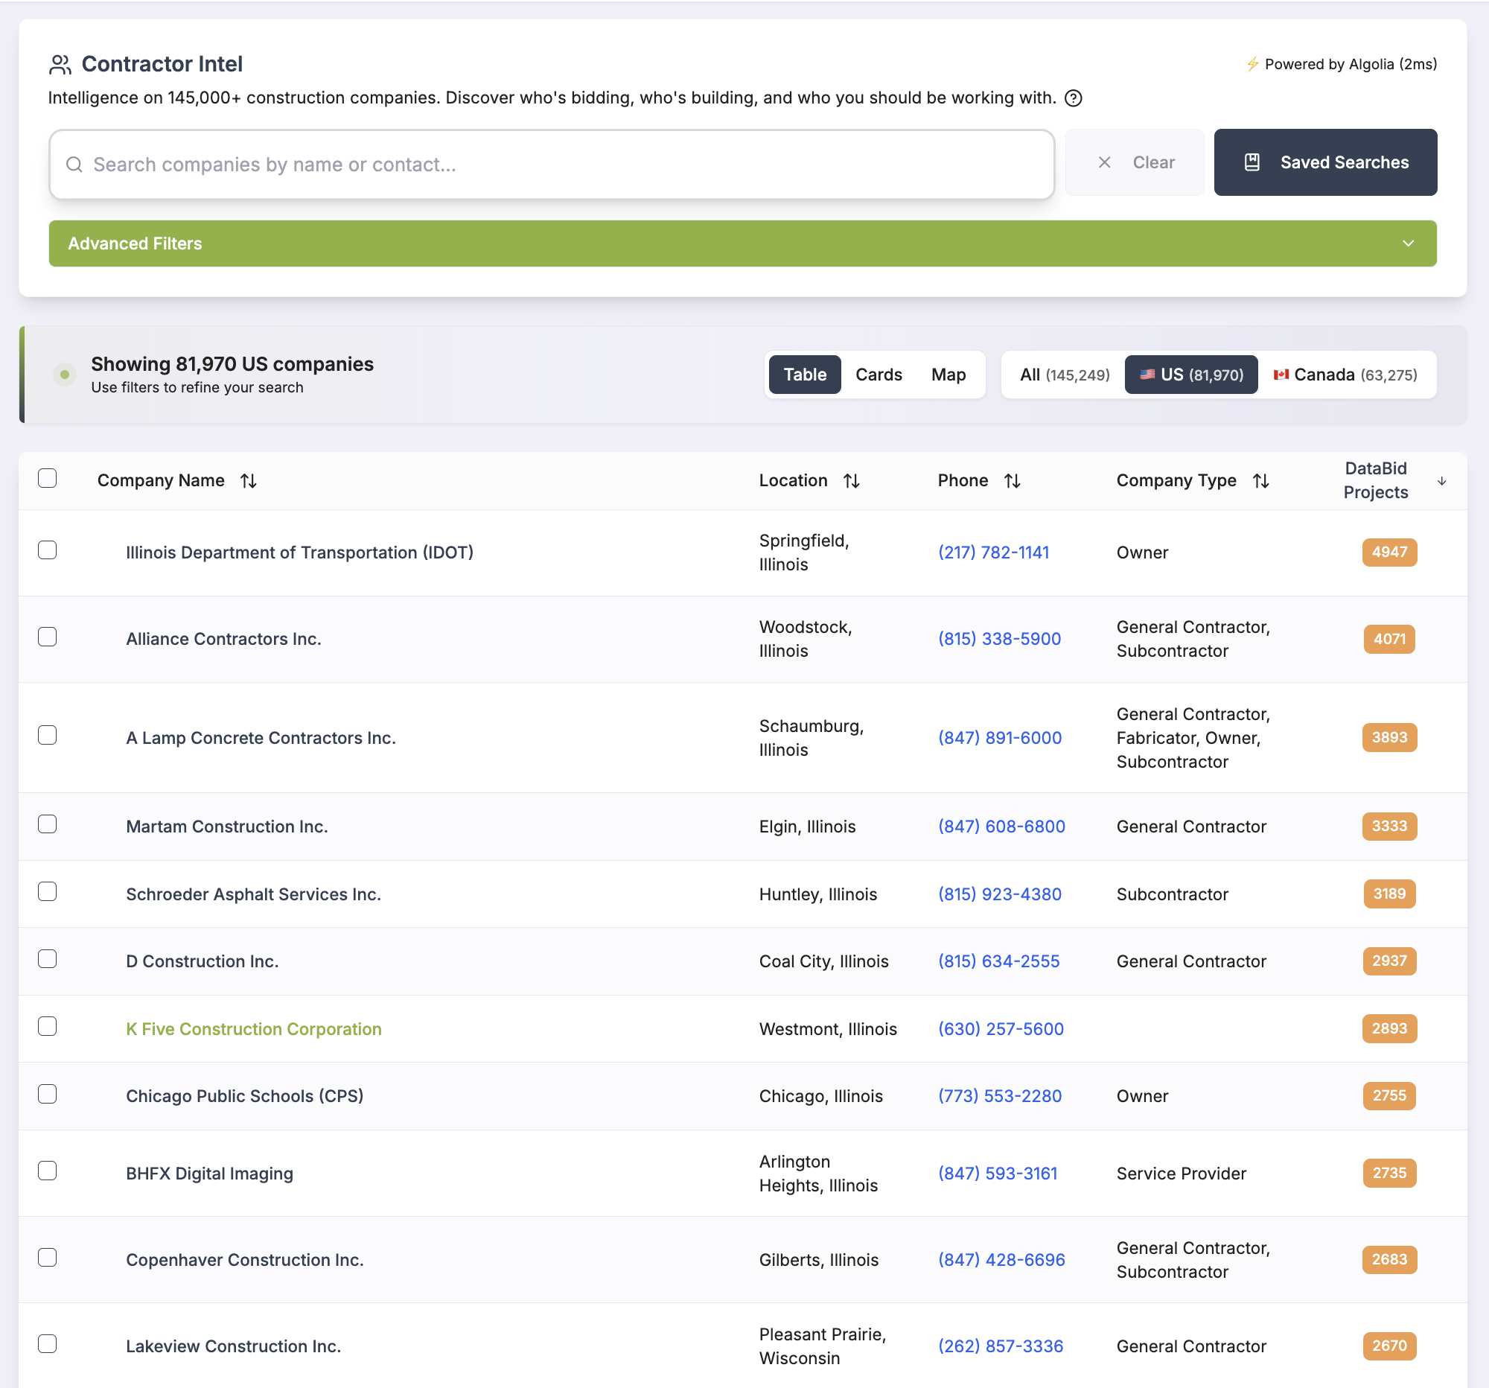Click the X icon on Clear
Viewport: 1489px width, 1388px height.
1105,162
